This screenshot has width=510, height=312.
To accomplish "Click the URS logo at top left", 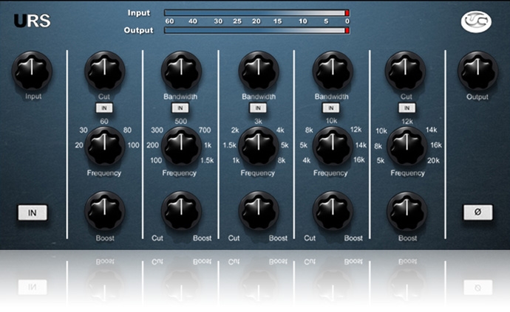I will (x=33, y=21).
